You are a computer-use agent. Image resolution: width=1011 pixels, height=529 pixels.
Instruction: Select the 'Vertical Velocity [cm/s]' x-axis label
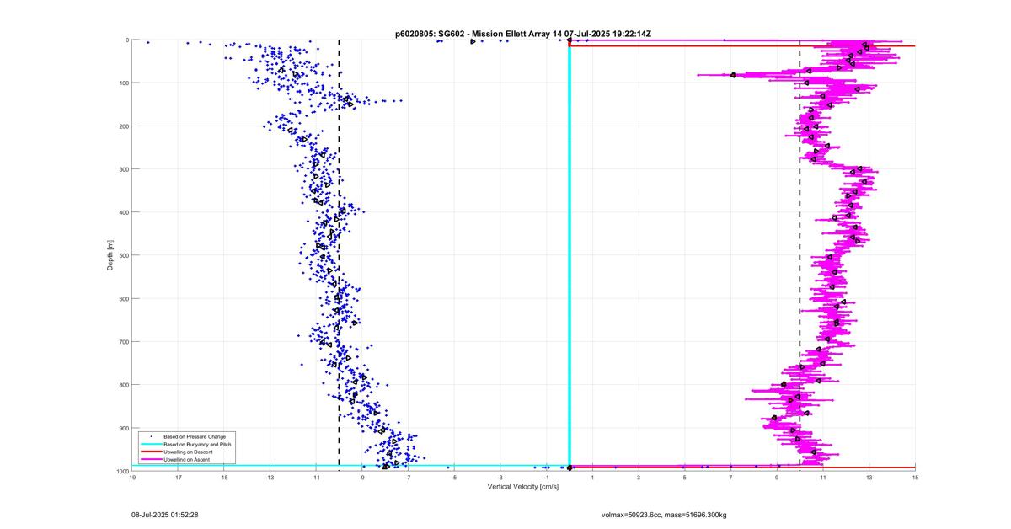point(522,486)
